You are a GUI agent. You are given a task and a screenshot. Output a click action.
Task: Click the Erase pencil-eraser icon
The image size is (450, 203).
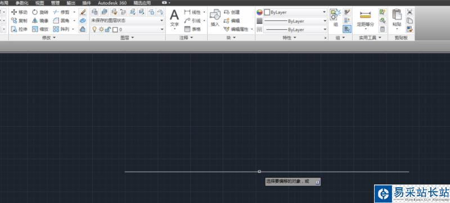tap(83, 12)
